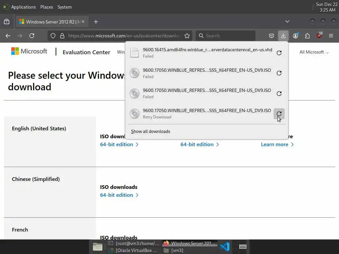
Task: Open the Firefox hamburger menu
Action: [331, 36]
